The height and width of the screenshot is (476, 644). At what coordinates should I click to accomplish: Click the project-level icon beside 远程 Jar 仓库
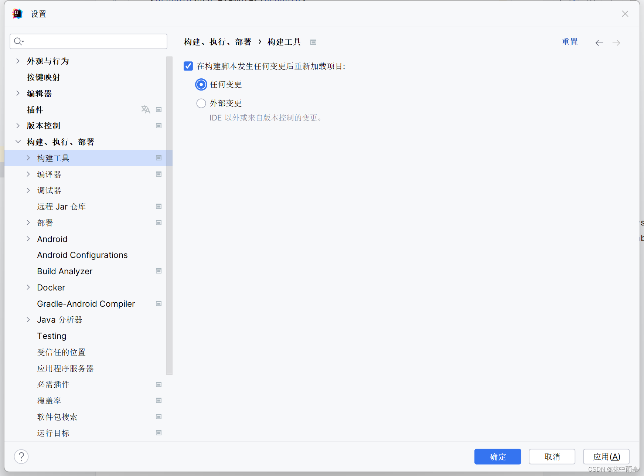159,206
